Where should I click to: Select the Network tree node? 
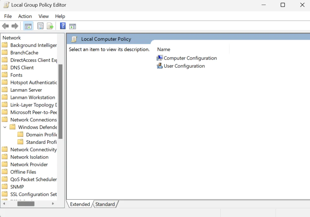point(11,38)
